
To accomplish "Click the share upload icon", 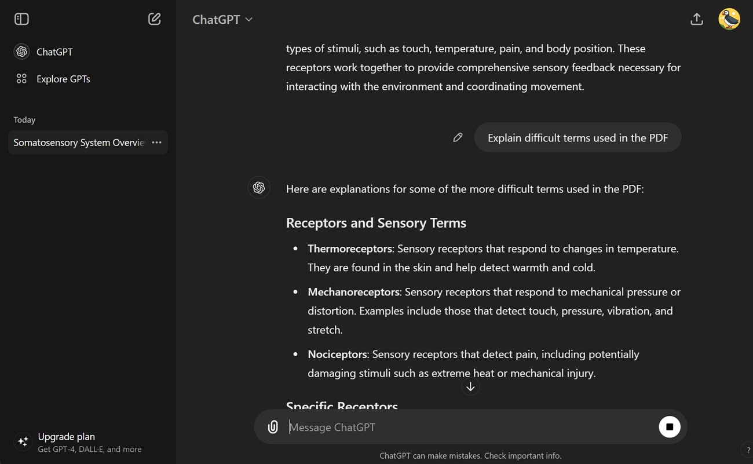I will coord(697,19).
